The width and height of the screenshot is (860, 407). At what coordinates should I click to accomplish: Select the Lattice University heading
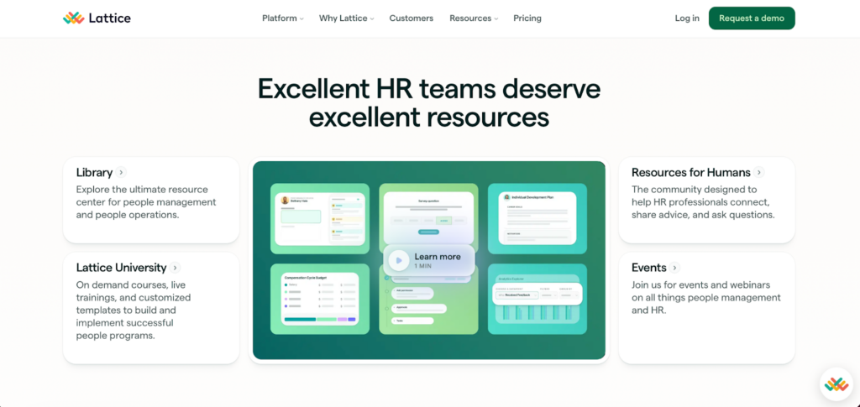tap(121, 268)
